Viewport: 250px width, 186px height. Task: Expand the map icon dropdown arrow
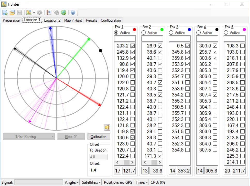point(34,12)
